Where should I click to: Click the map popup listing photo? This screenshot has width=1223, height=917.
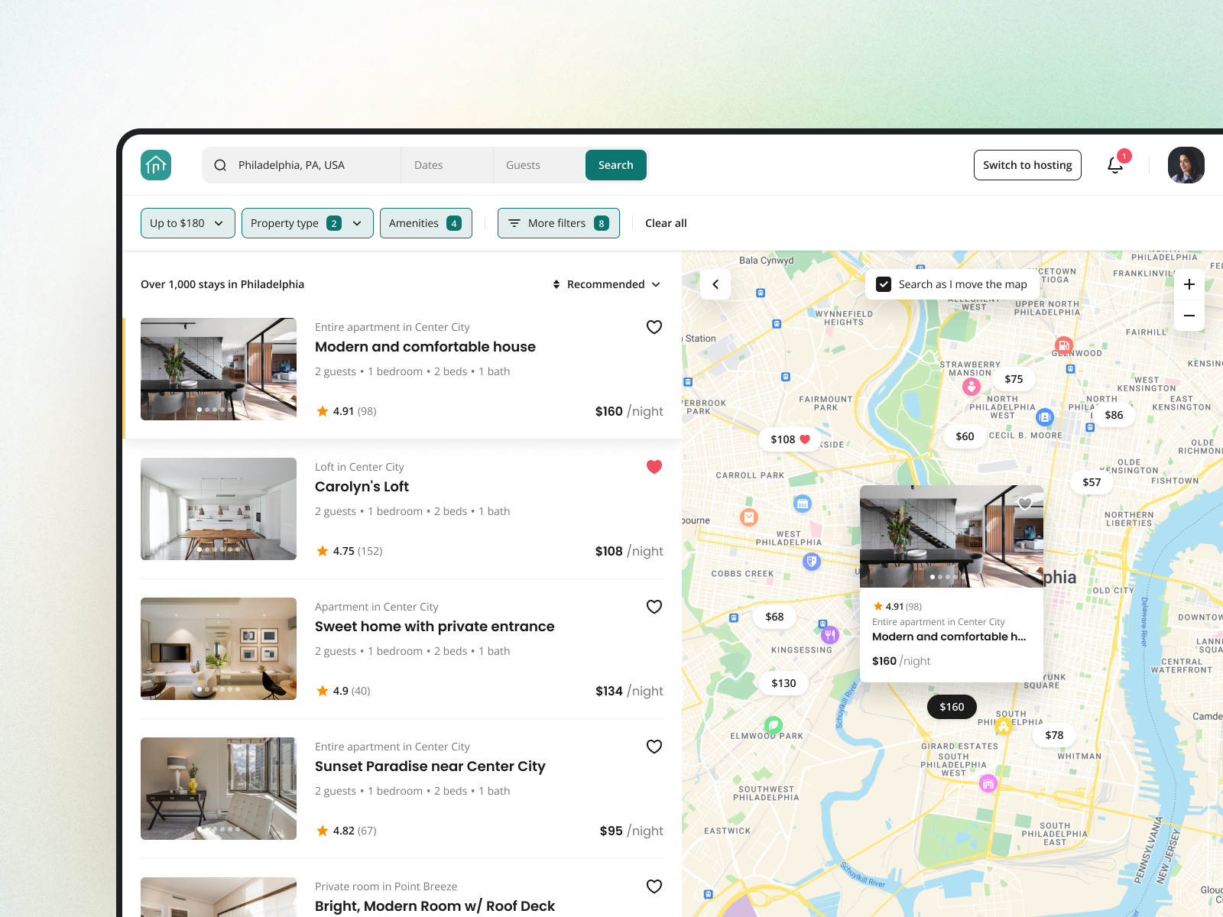point(952,536)
